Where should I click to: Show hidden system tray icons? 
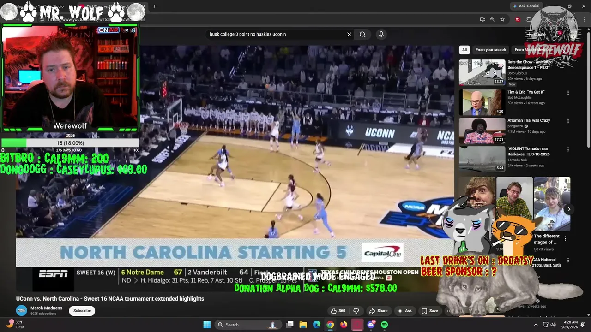[536, 325]
